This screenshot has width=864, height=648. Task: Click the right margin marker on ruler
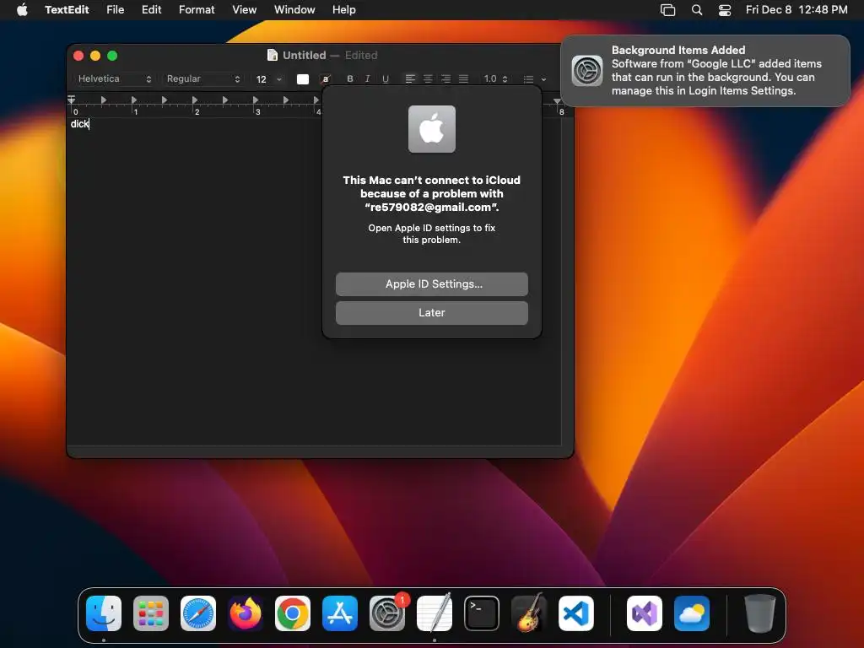557,101
